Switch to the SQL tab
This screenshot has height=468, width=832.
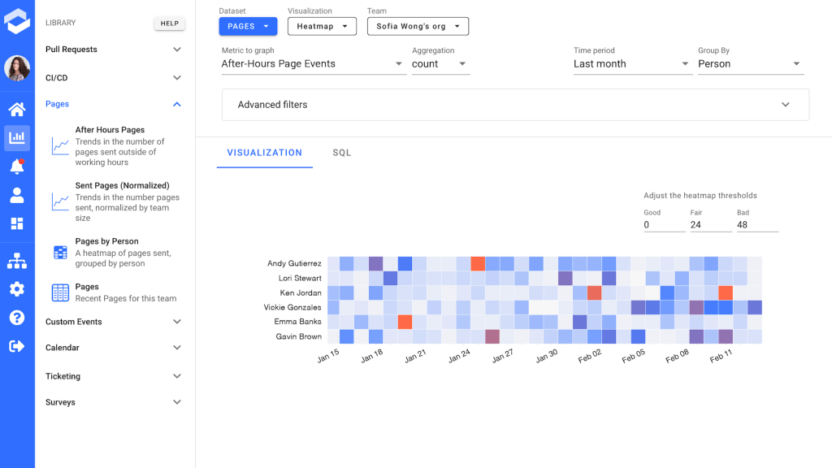(x=342, y=153)
